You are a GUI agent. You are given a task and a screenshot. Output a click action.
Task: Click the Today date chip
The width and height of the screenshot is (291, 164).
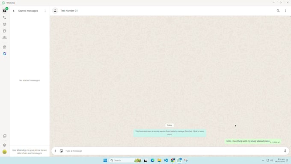169,125
